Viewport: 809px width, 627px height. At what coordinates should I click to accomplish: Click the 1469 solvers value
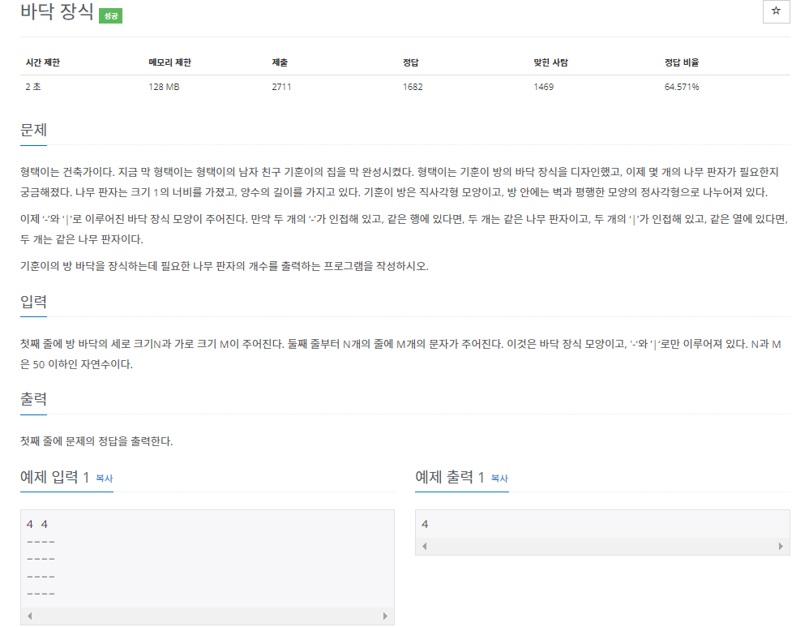click(x=544, y=87)
